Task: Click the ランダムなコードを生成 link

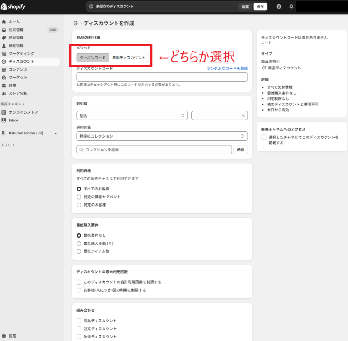Action: click(227, 69)
